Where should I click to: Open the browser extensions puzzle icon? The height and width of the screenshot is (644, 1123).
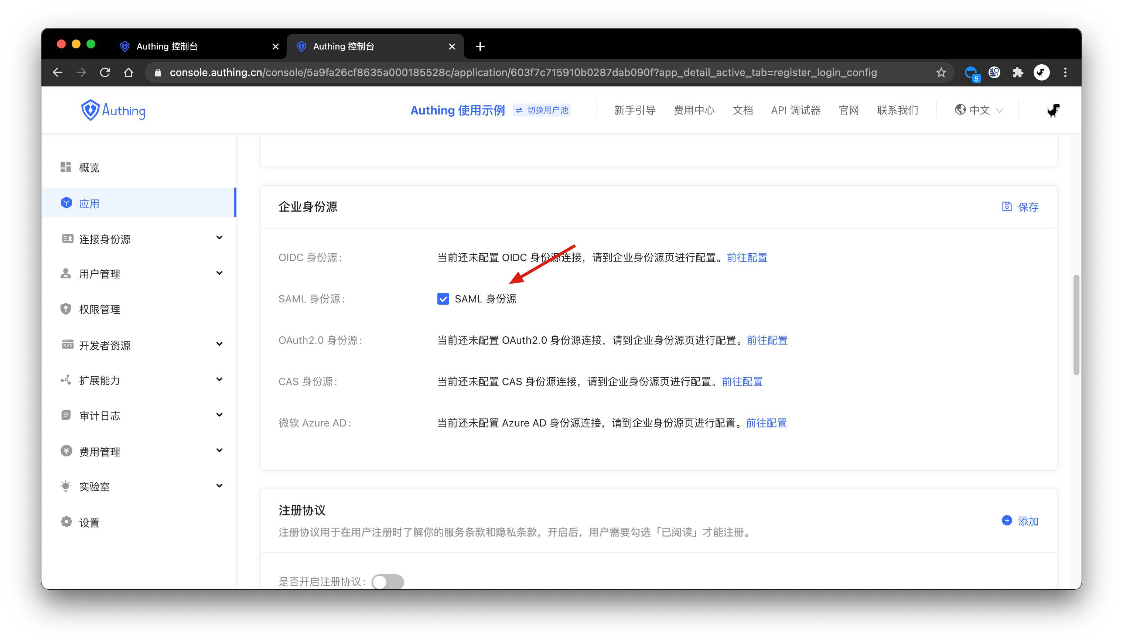coord(1018,72)
